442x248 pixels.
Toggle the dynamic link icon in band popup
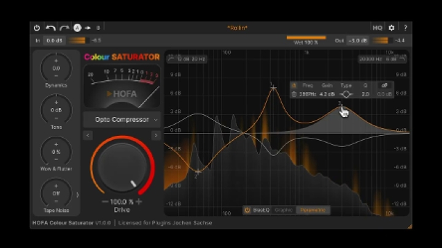point(384,86)
